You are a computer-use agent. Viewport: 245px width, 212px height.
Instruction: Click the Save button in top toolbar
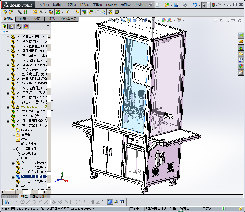(x=176, y=5)
